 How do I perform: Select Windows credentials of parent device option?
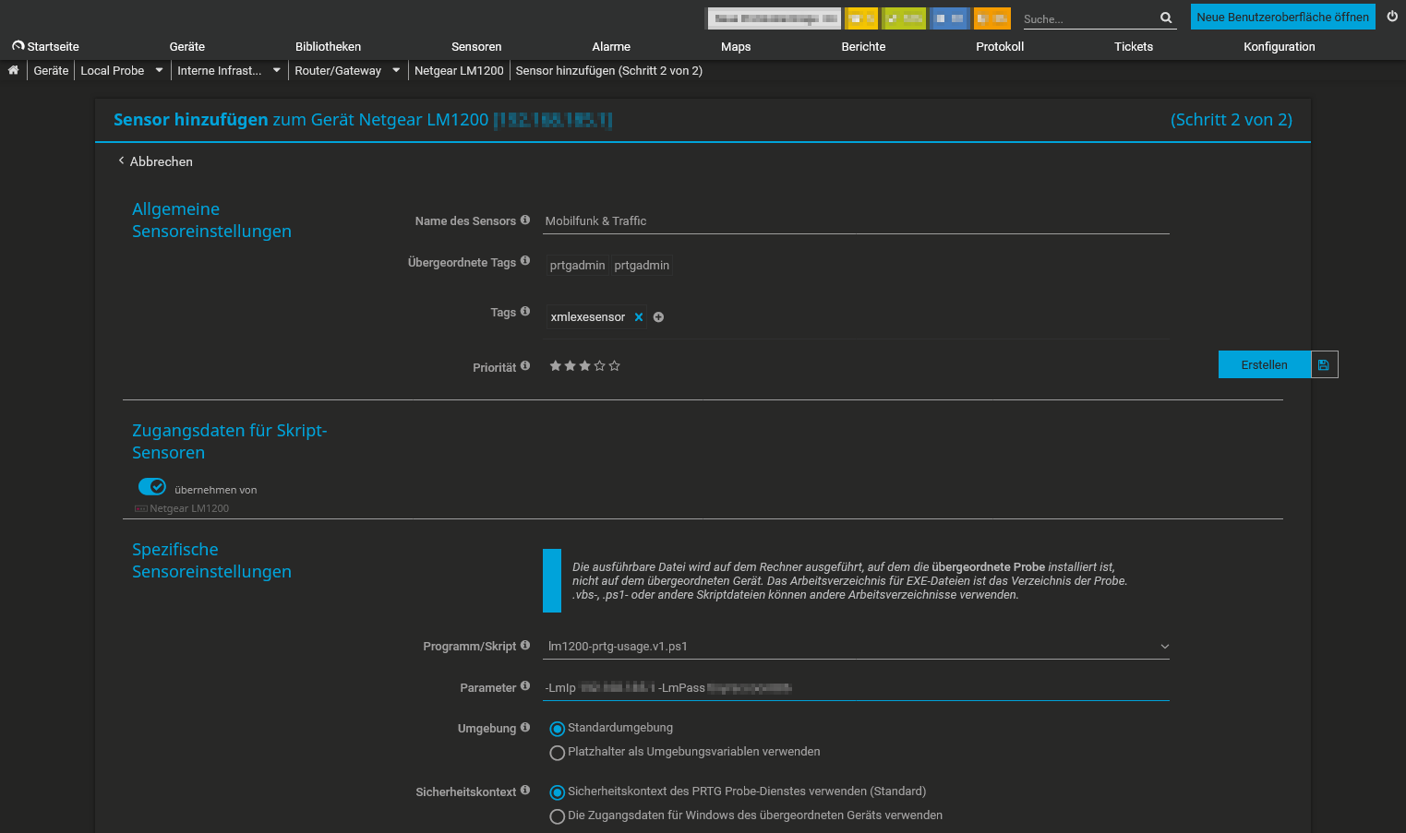[557, 816]
